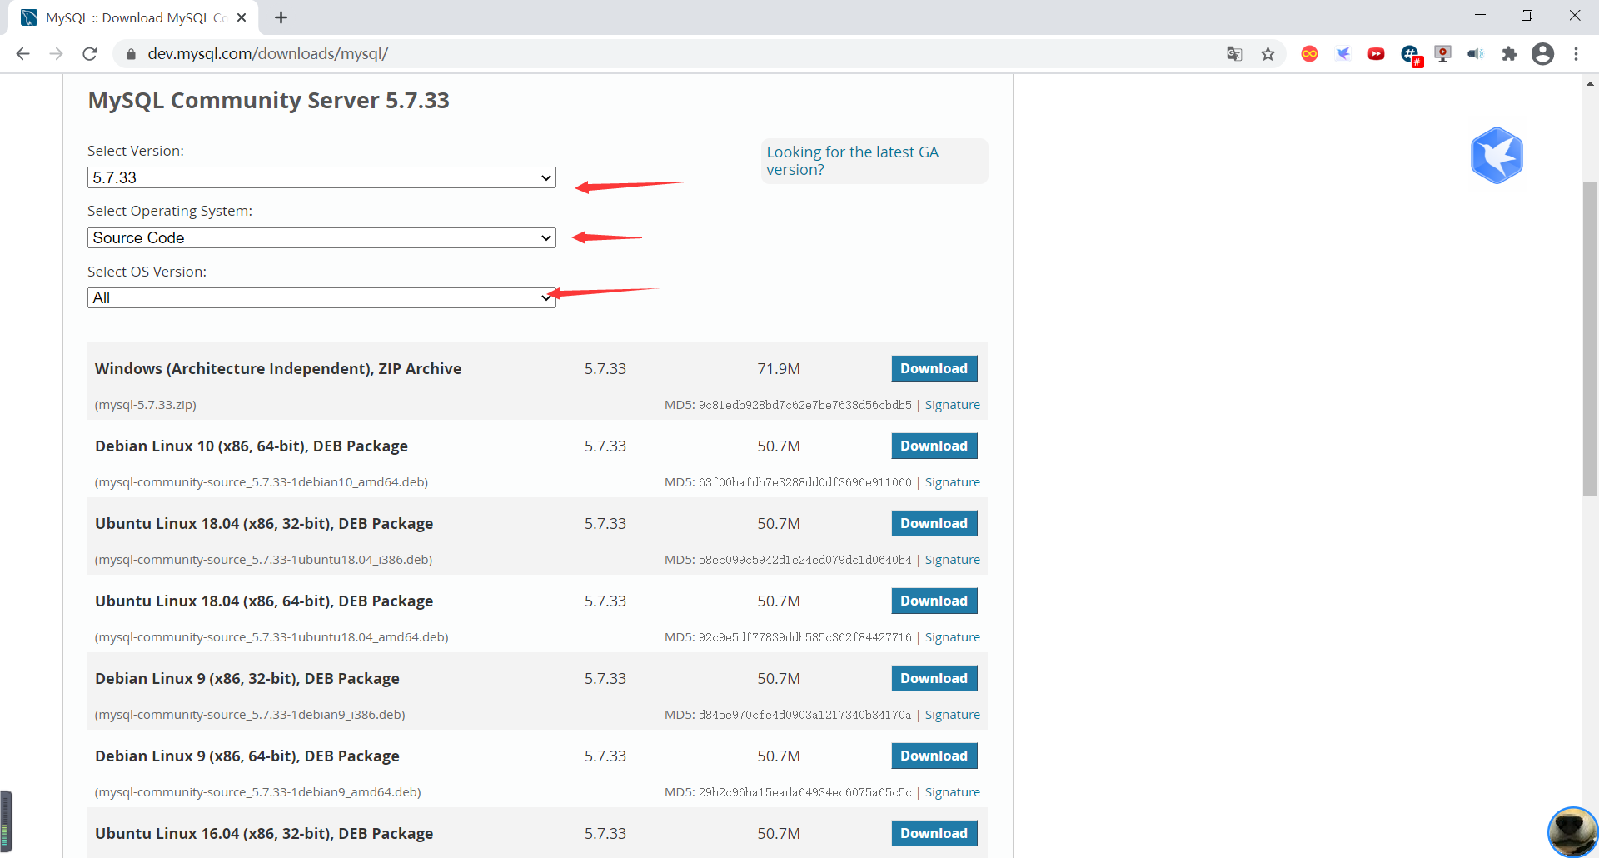
Task: Click the floating blue bird hexagon icon
Action: coord(1497,155)
